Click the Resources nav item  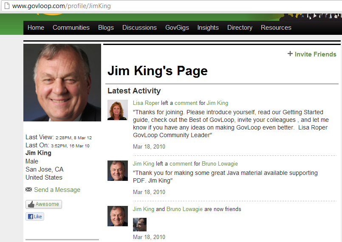coord(276,28)
